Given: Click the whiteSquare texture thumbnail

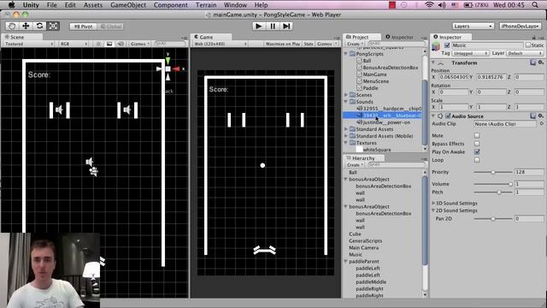Looking at the screenshot, I should (x=359, y=150).
